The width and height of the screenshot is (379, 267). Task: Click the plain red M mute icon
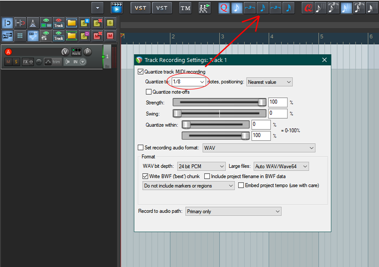tap(110, 36)
